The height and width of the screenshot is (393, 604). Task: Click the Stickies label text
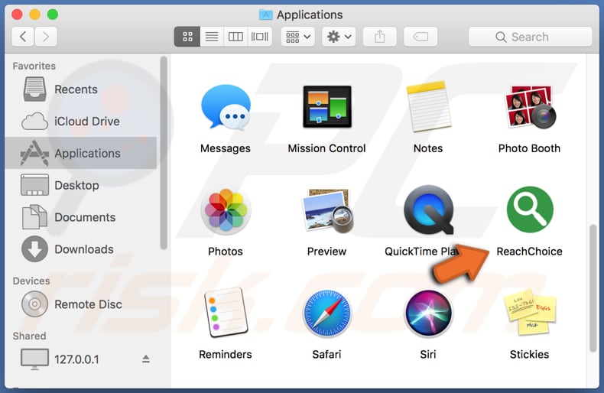point(529,355)
